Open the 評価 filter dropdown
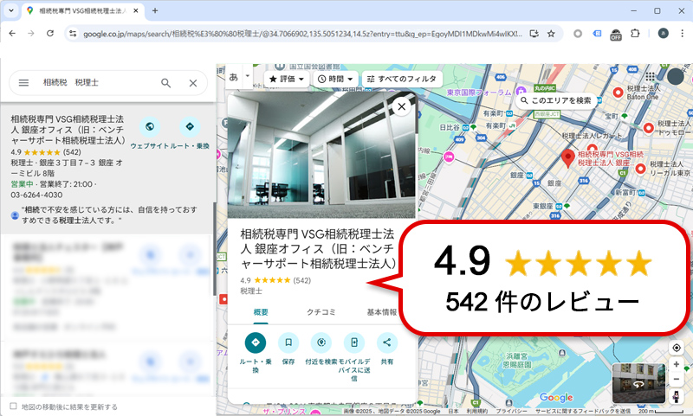This screenshot has width=693, height=416. [x=287, y=79]
